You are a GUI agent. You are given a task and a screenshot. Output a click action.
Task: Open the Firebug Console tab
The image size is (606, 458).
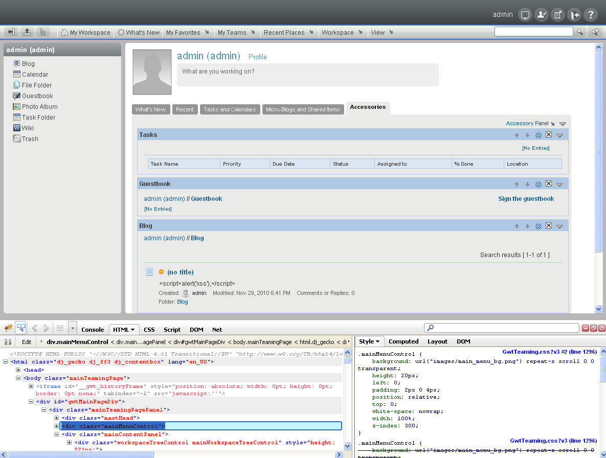[93, 330]
